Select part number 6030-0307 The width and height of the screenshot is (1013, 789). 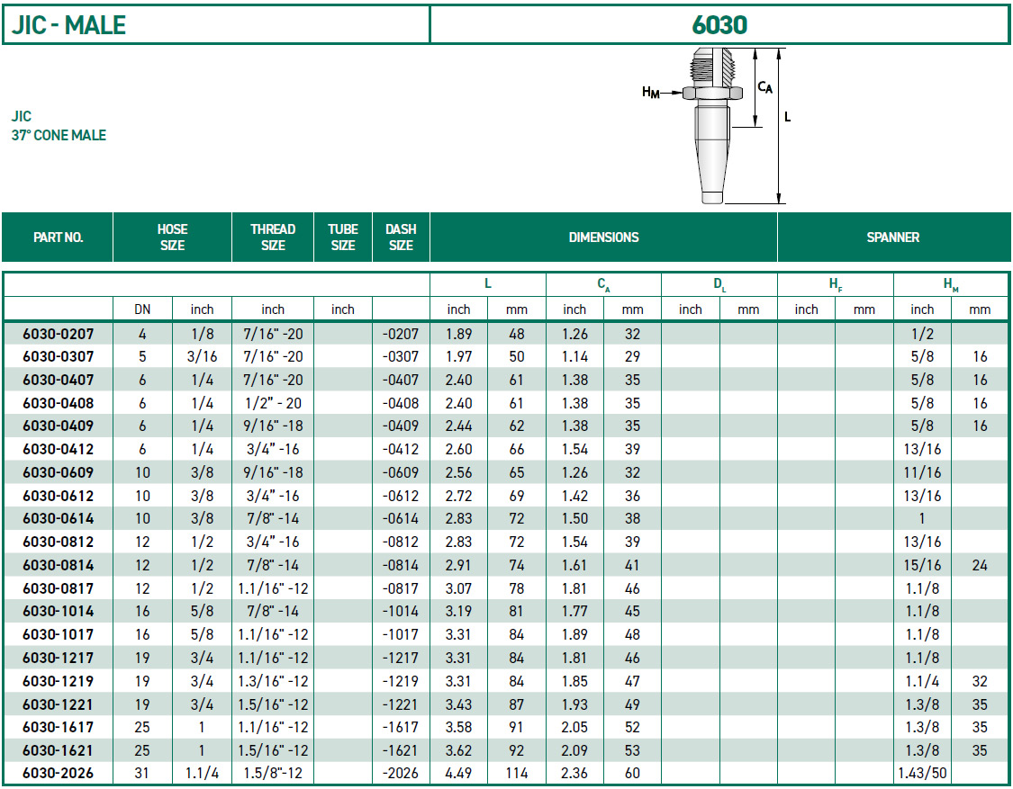pos(59,356)
